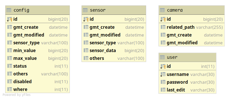The image size is (230, 99).
Task: Click the primary key icon of camera id
Action: pyautogui.click(x=163, y=19)
